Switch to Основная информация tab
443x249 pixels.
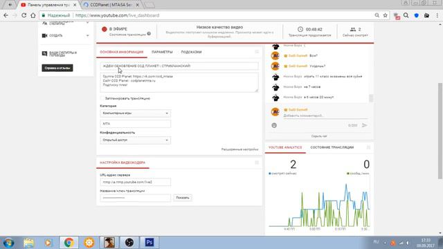(x=122, y=52)
